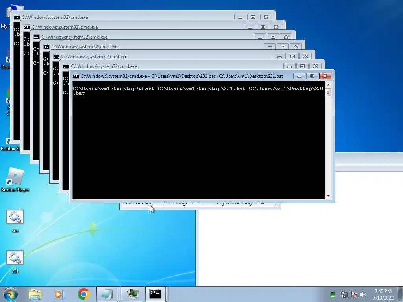Close the front 231.bat cmd window
Viewport: 403px width, 302px height.
(x=325, y=76)
